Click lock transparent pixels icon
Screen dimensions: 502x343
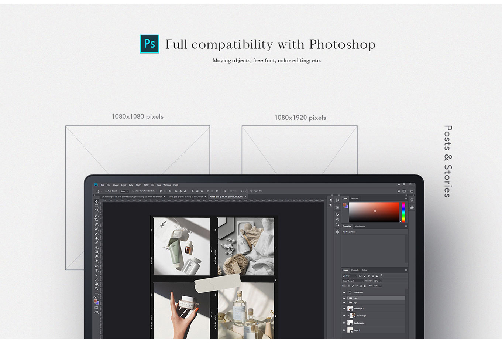tap(349, 286)
